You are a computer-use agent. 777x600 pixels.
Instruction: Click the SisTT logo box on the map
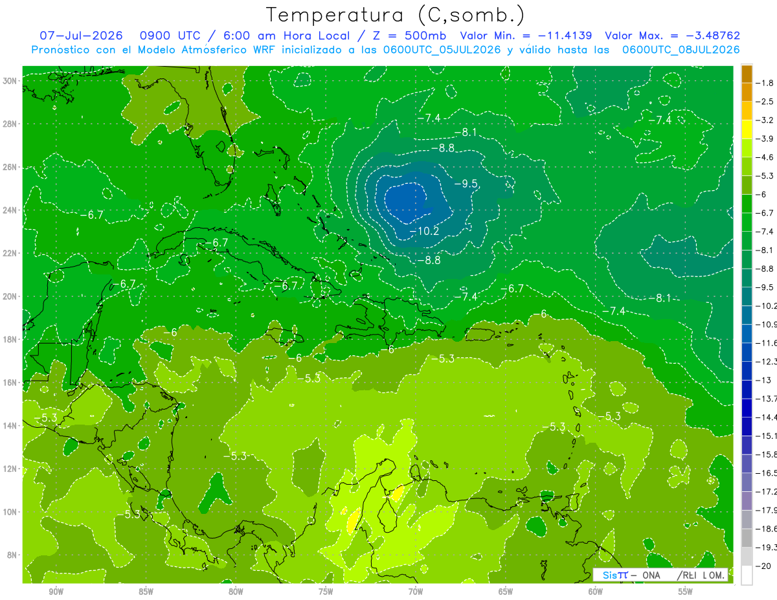pos(660,575)
